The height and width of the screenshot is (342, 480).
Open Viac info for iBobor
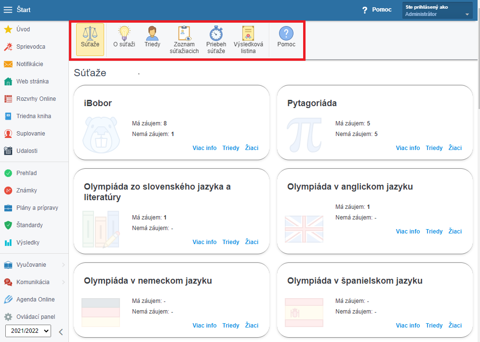point(204,148)
